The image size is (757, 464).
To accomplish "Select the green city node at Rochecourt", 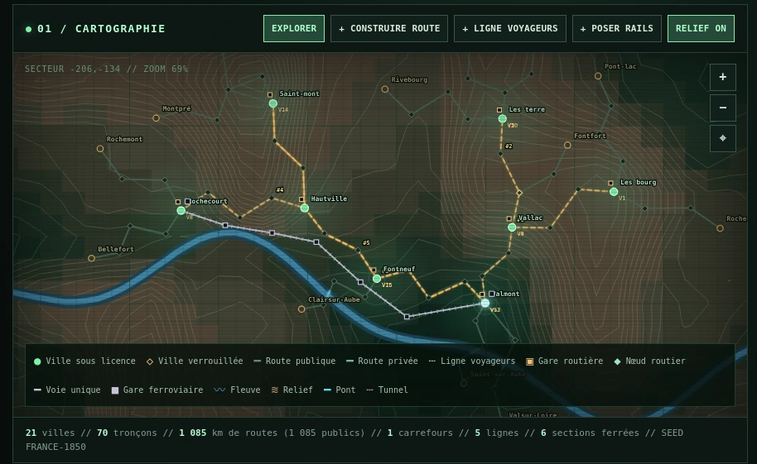I will coord(181,210).
